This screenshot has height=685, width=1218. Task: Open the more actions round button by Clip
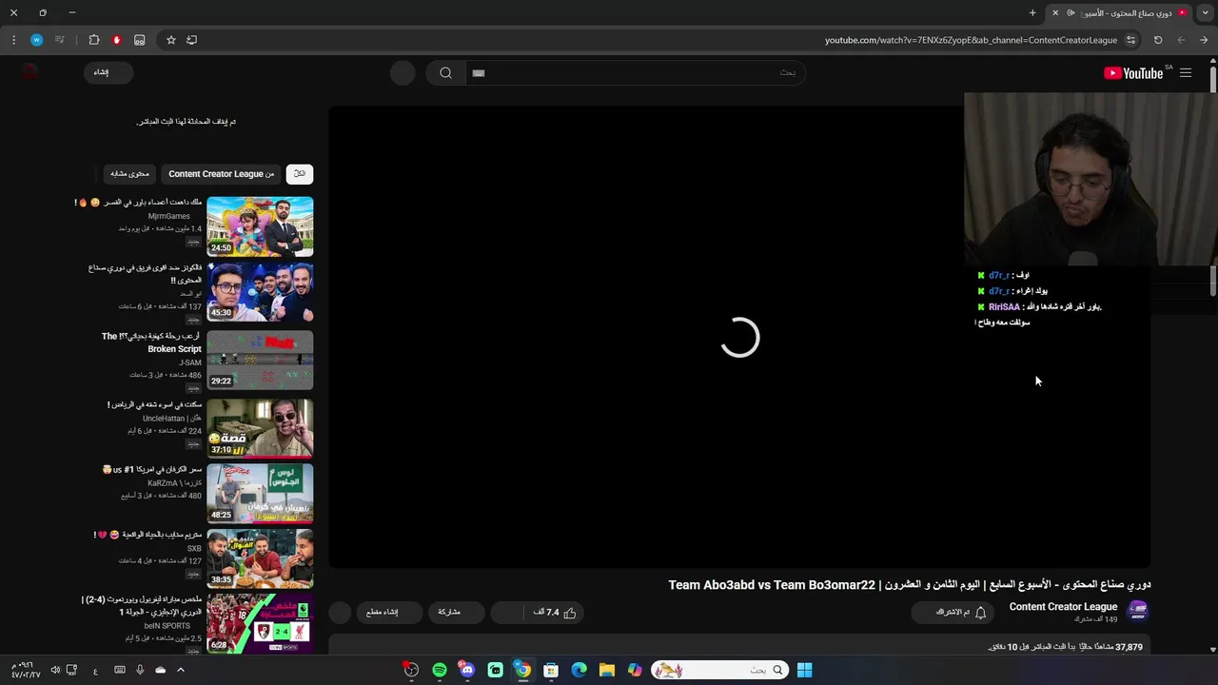click(340, 613)
